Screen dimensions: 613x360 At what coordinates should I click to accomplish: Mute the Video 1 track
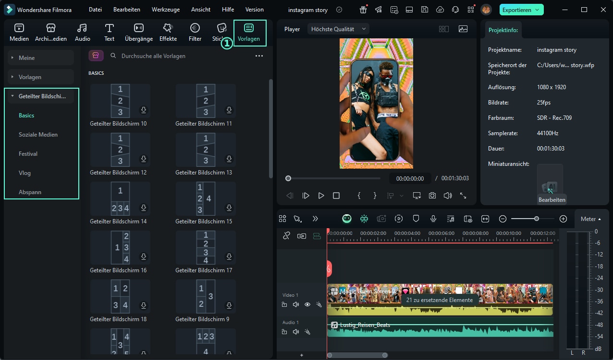pos(296,304)
